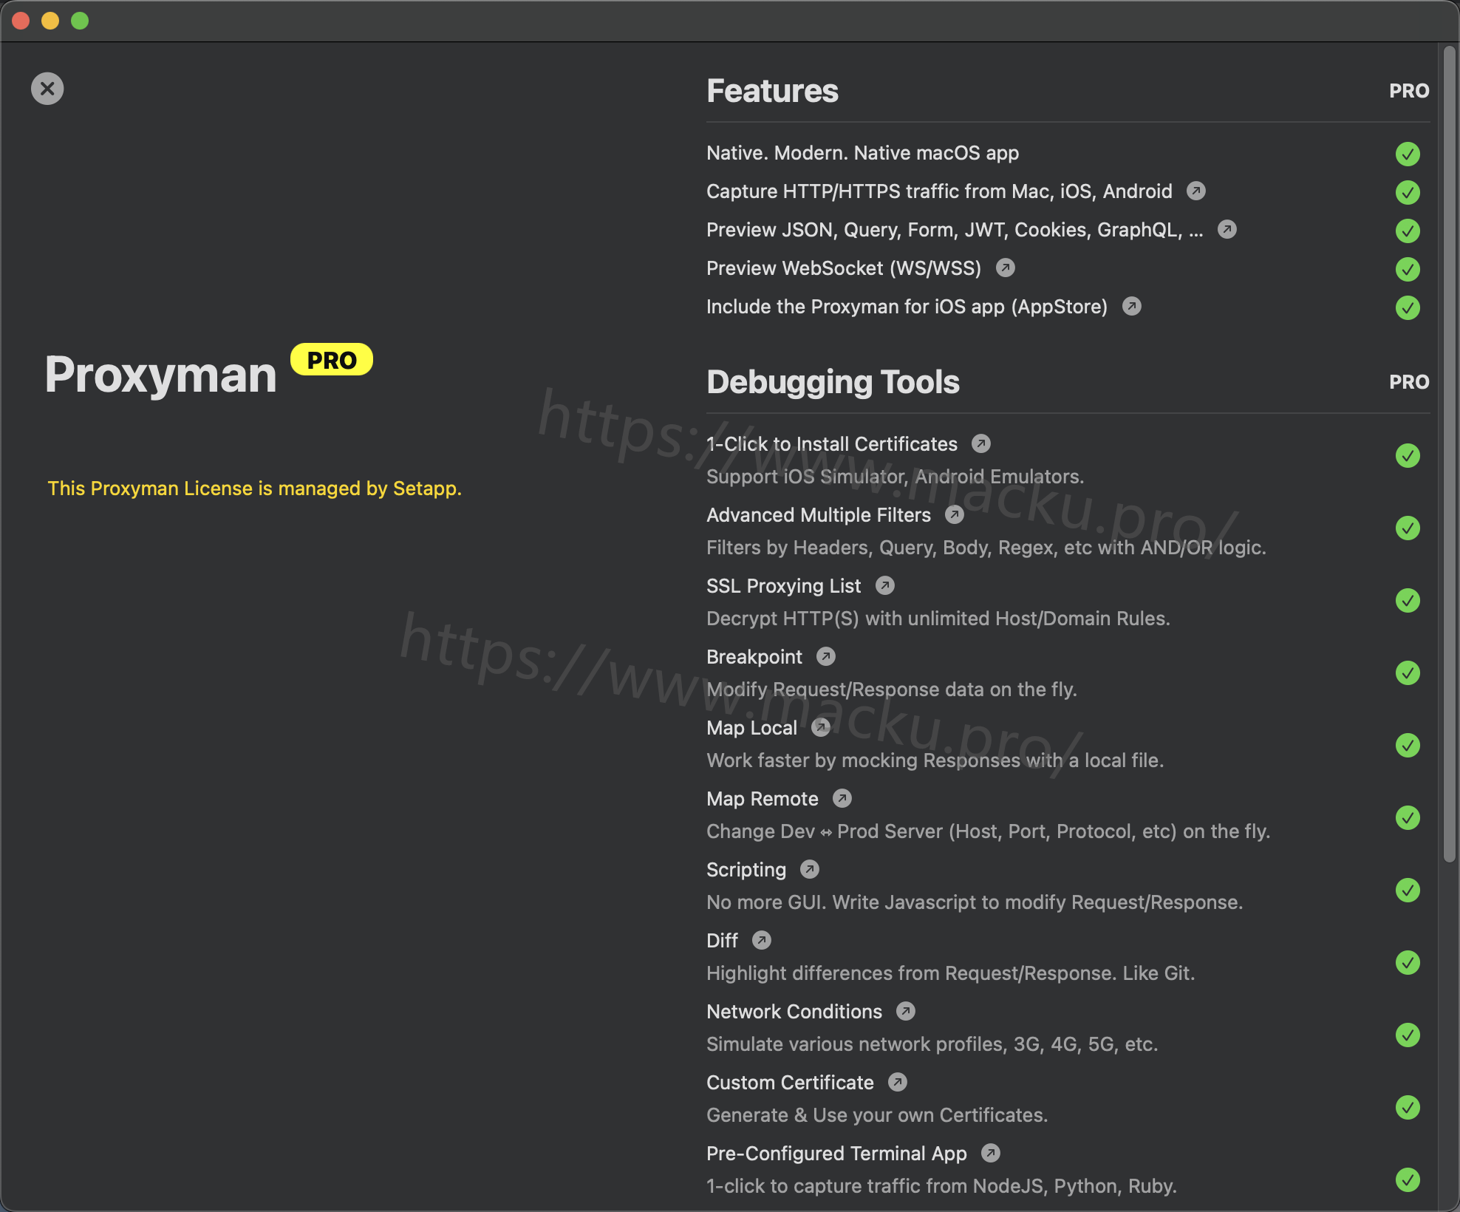This screenshot has height=1212, width=1460.
Task: Click the Custom Certificate feature title
Action: tap(790, 1083)
